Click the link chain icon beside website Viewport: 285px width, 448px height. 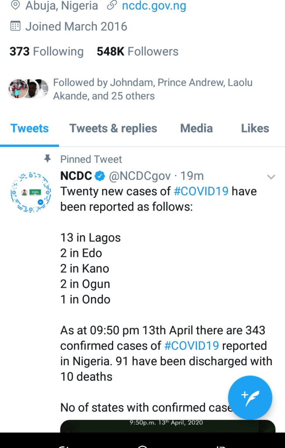click(x=112, y=6)
